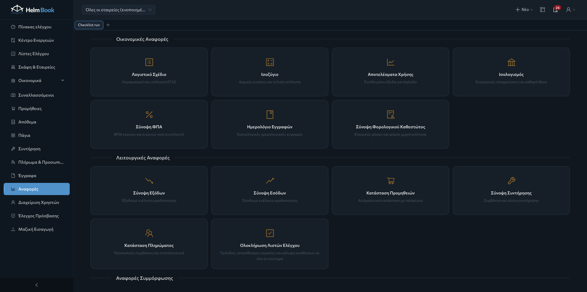Screen dimensions: 587x292
Task: Click the Σύνοψη Συντήρησης wrench icon
Action: point(511,181)
